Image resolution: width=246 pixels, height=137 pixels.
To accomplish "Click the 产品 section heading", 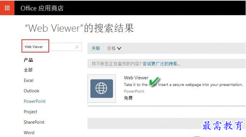I will pyautogui.click(x=28, y=60).
